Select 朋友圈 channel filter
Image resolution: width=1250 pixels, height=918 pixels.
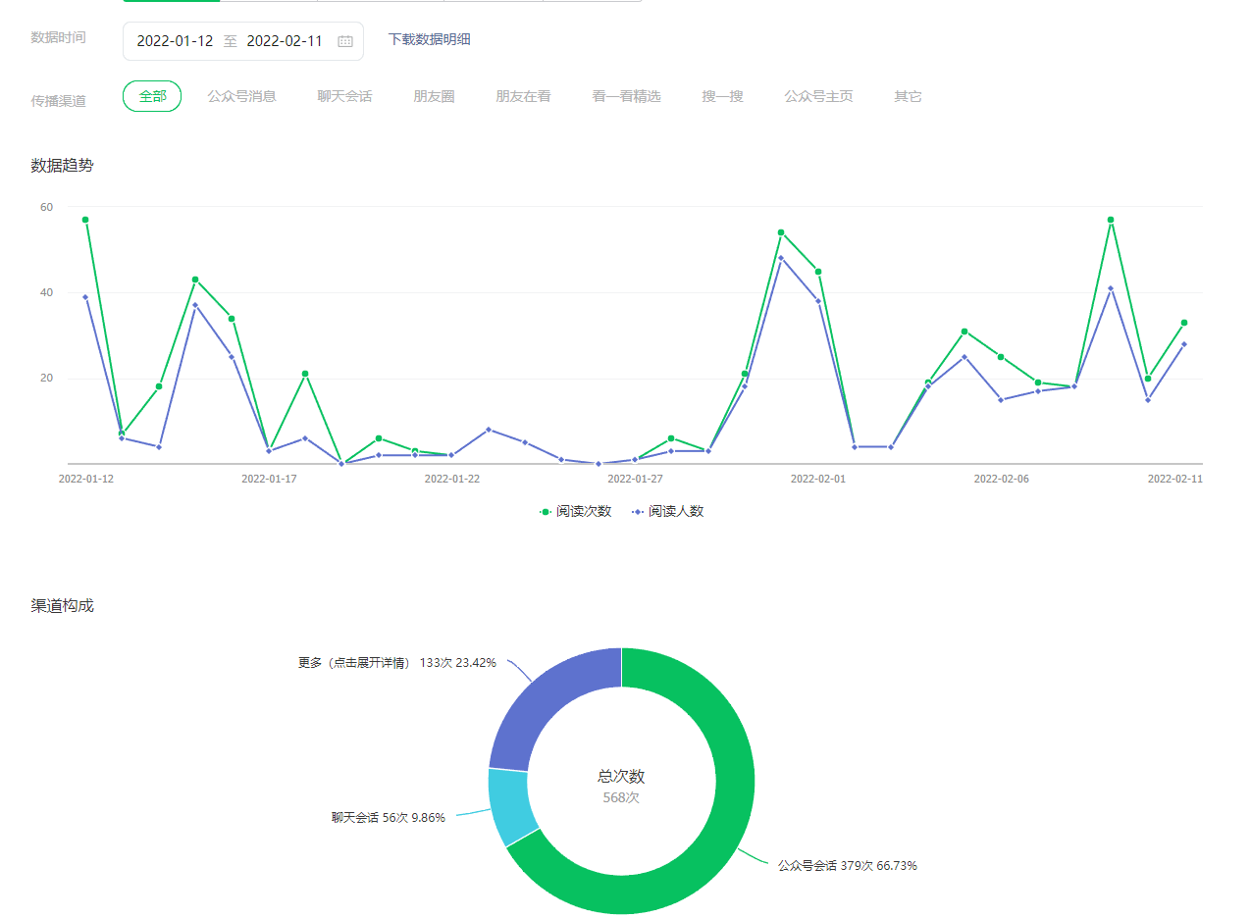[434, 96]
